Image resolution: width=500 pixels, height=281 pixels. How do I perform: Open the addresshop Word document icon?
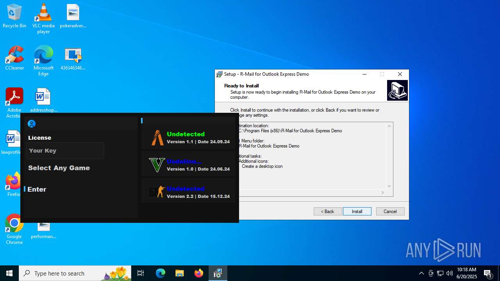point(43,100)
